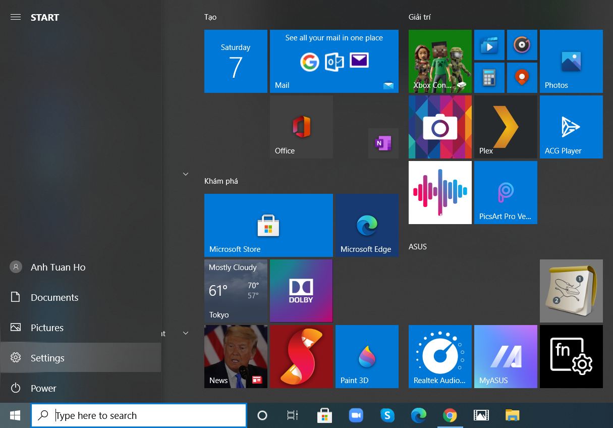Viewport: 613px width, 428px height.
Task: Open the PicsArt Pro tile
Action: (x=506, y=192)
